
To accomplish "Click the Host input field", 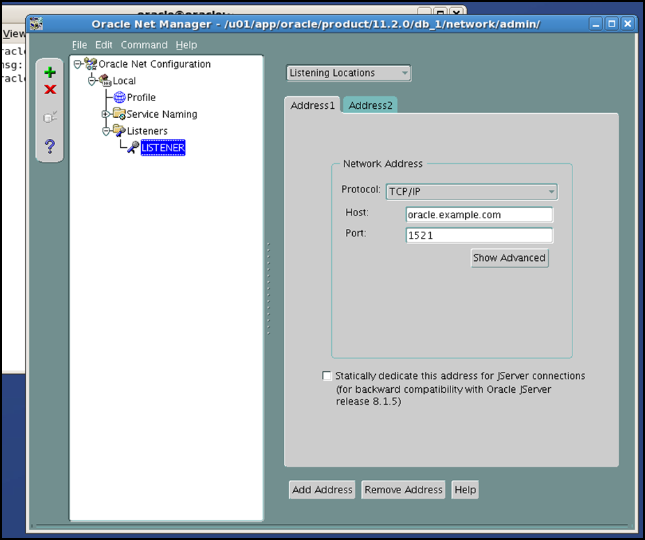I will click(x=479, y=215).
